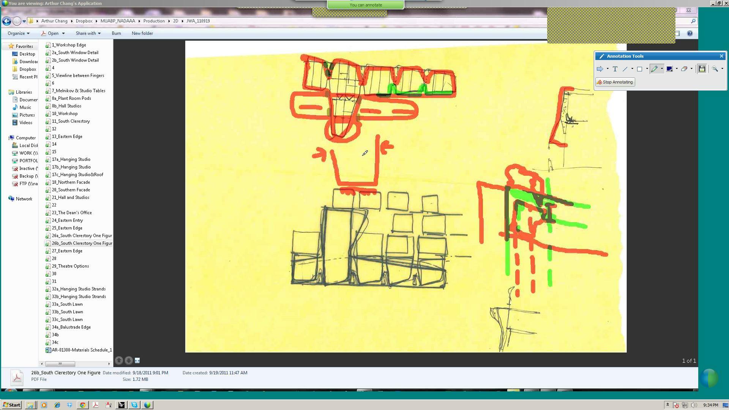Open the Organize menu
Screen dimensions: 729x410
[x=18, y=33]
